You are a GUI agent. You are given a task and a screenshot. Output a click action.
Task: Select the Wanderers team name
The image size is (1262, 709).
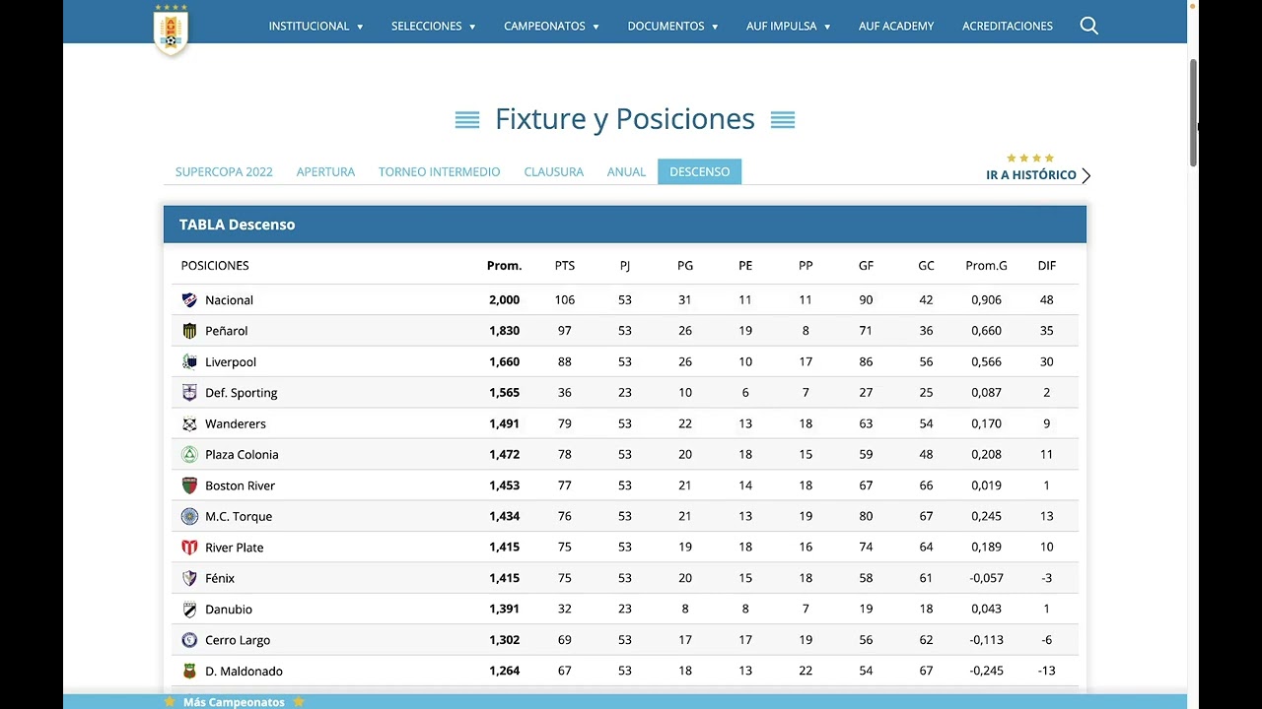coord(236,423)
